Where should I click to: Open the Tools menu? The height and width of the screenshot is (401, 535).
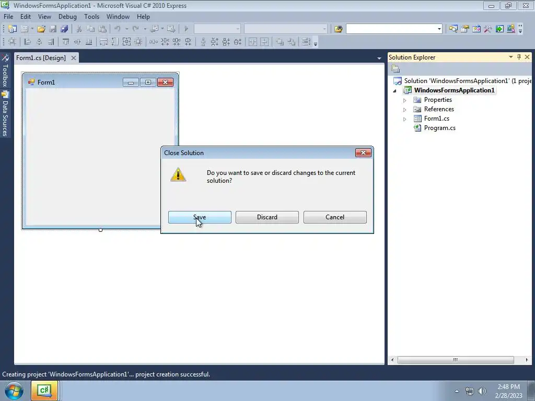[x=92, y=16]
